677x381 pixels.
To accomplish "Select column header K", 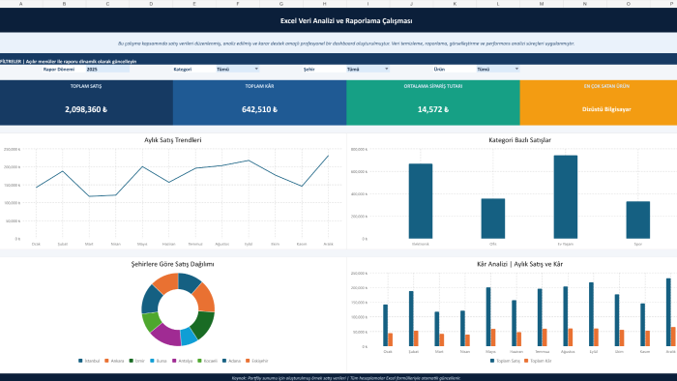I will tap(455, 4).
